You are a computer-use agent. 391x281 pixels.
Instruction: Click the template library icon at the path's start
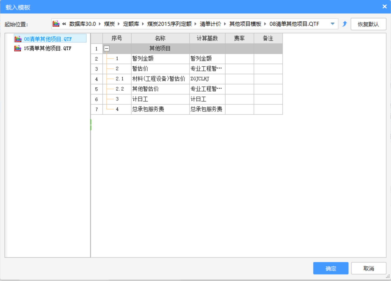56,24
